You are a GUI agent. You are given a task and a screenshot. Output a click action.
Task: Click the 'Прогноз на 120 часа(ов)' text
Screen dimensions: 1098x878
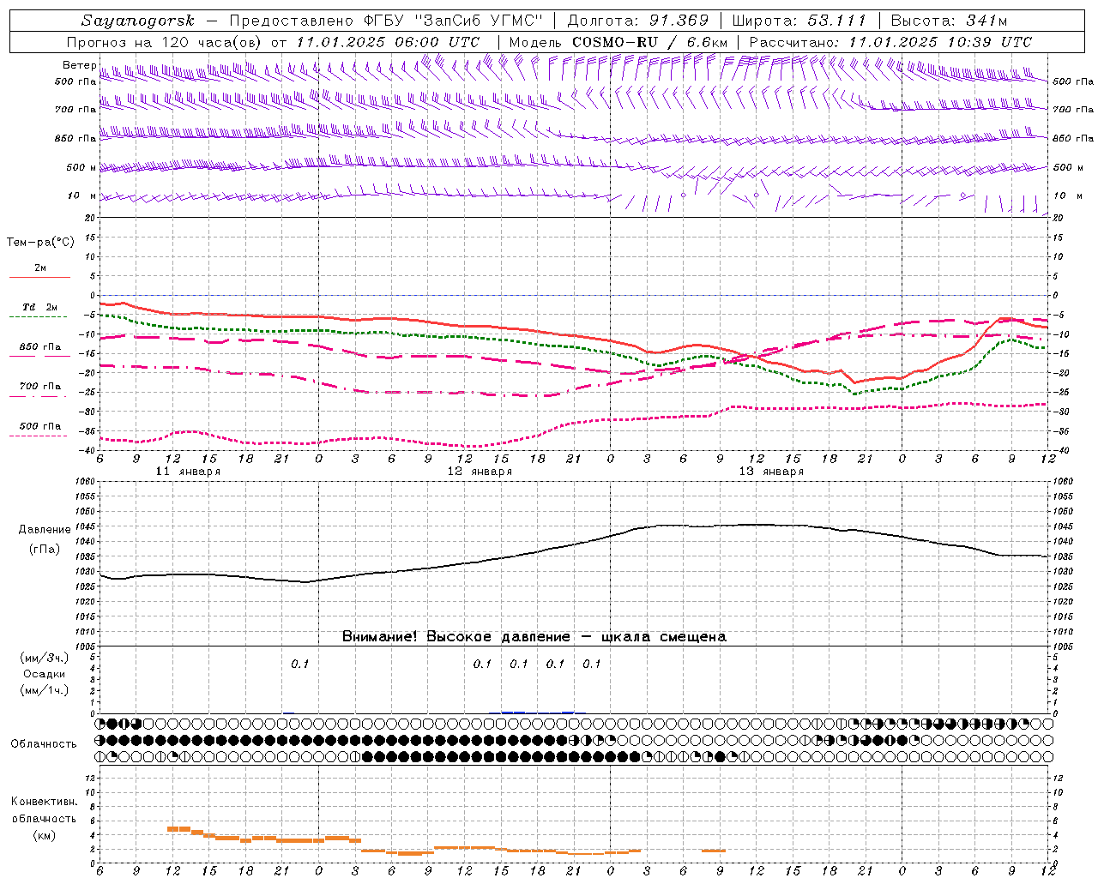coord(165,42)
